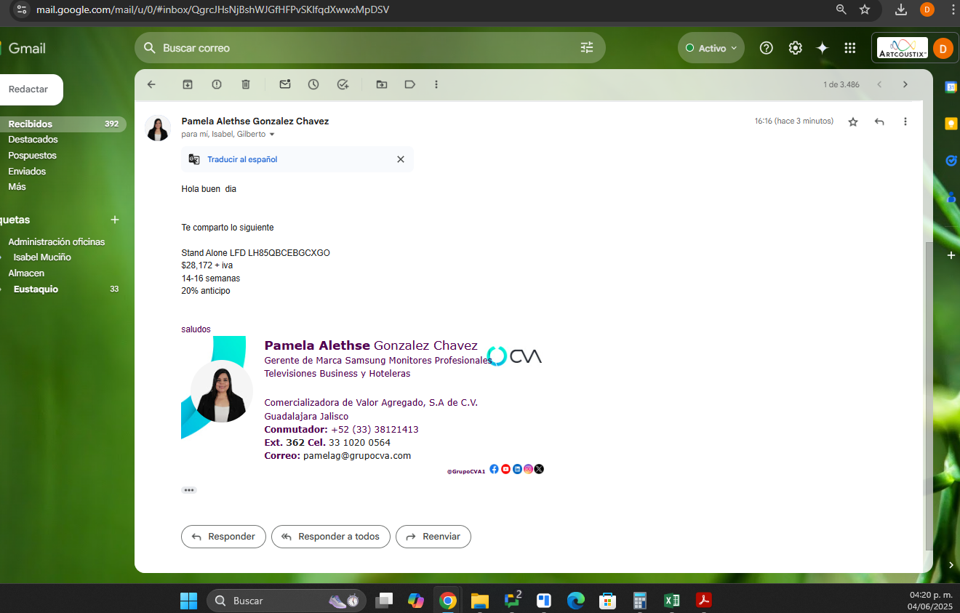Open GrupoCVA Facebook icon in signature
This screenshot has height=613, width=960.
(x=494, y=469)
